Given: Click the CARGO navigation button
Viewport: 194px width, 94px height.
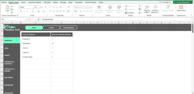Looking at the screenshot, I should click(x=51, y=28).
